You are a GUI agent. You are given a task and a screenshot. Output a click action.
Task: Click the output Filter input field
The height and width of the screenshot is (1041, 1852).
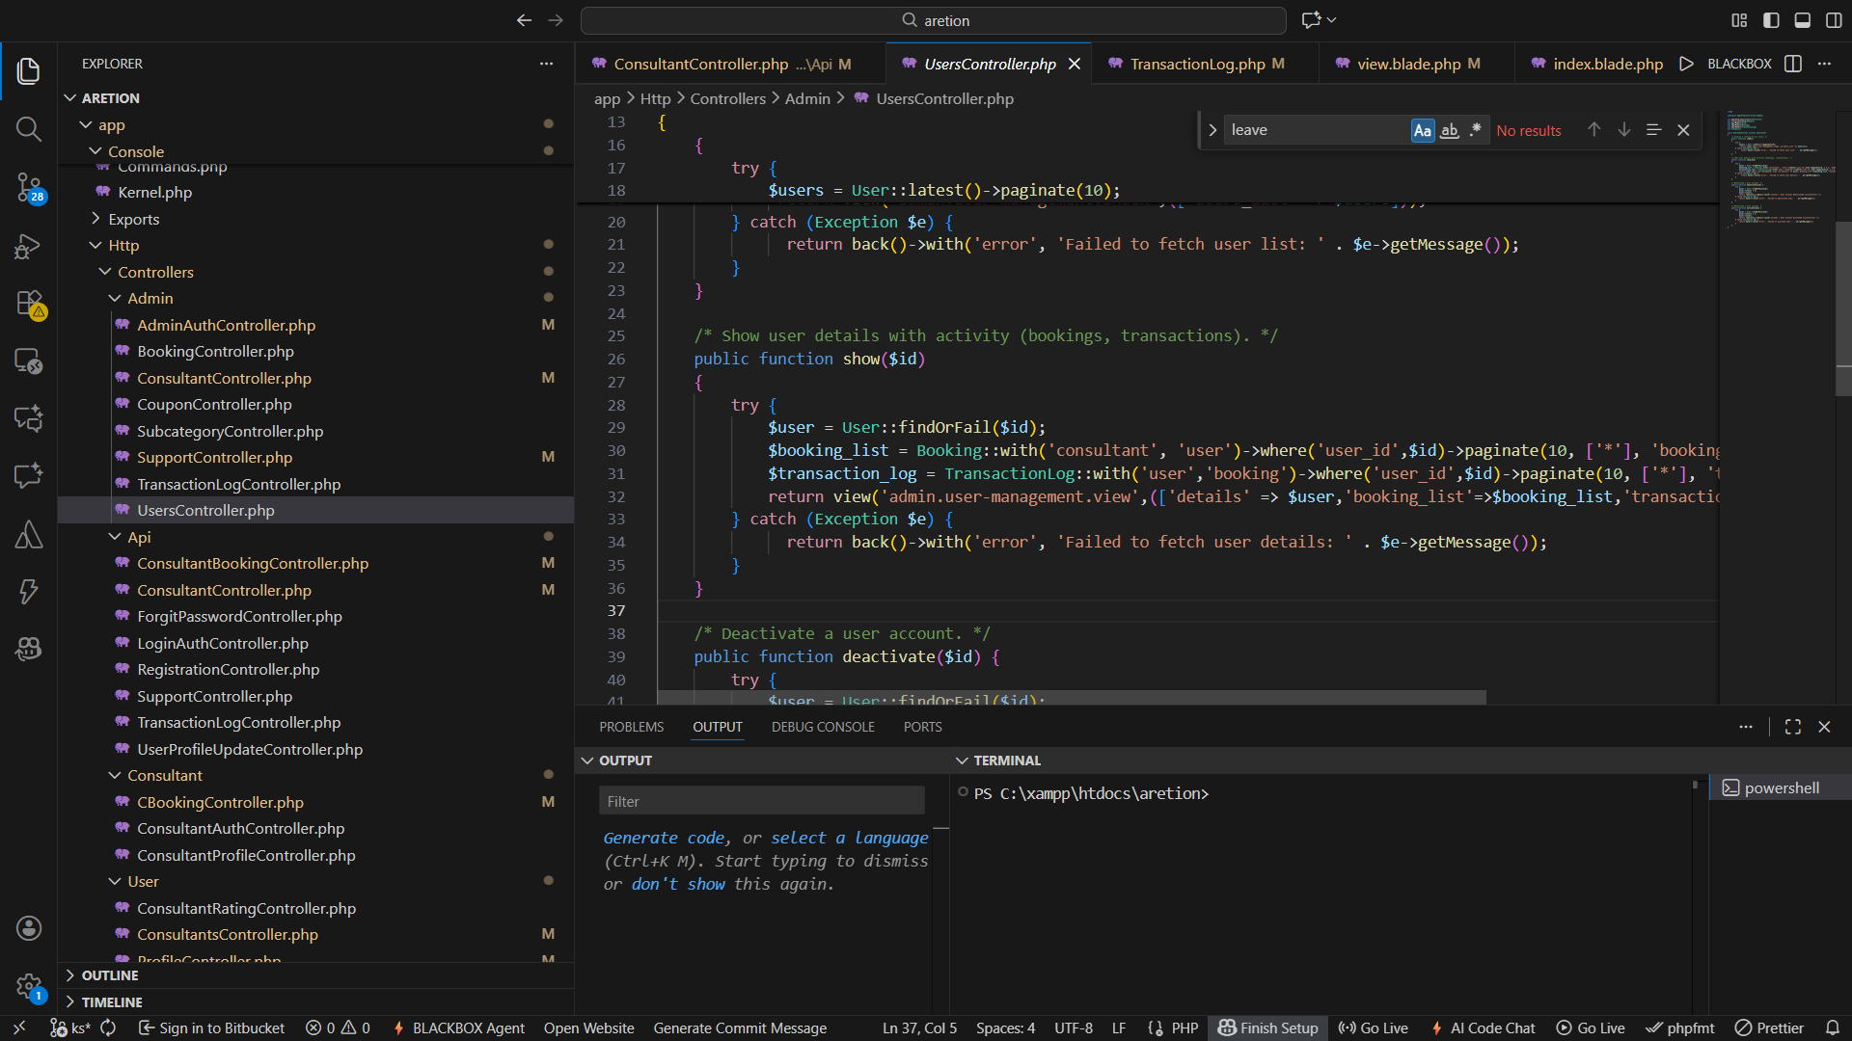click(761, 801)
